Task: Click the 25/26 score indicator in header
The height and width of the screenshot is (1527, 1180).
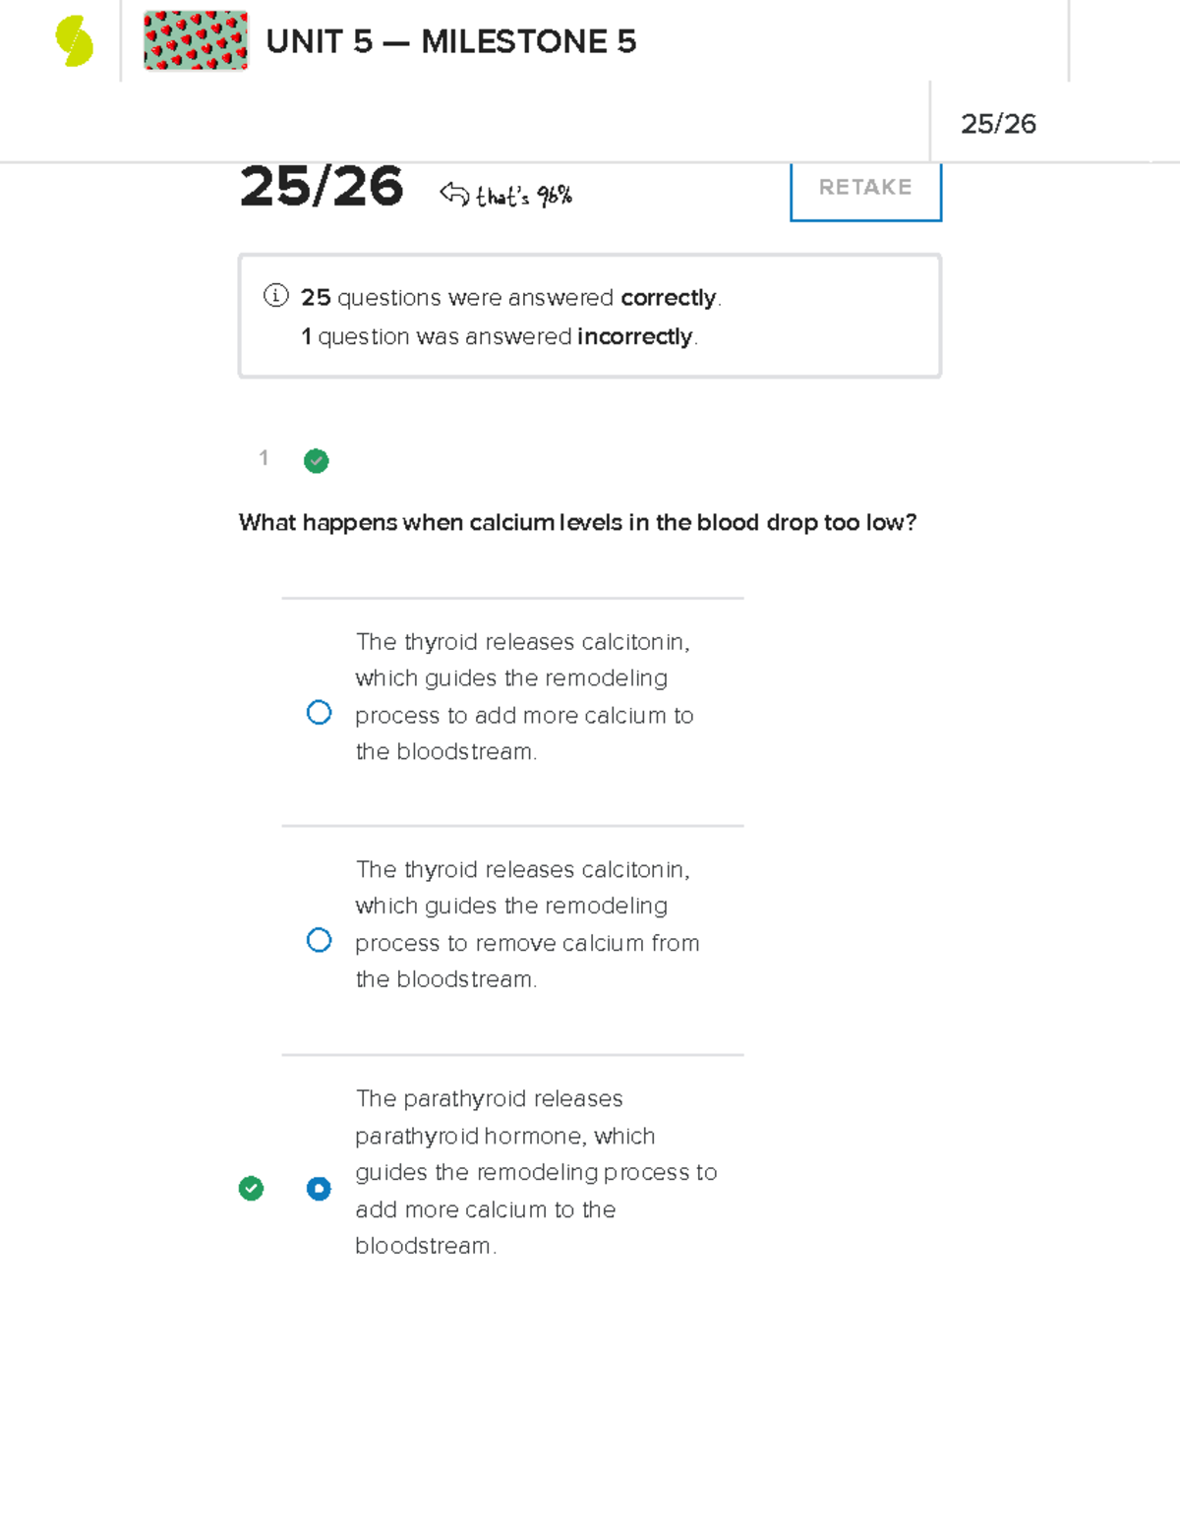Action: (998, 124)
